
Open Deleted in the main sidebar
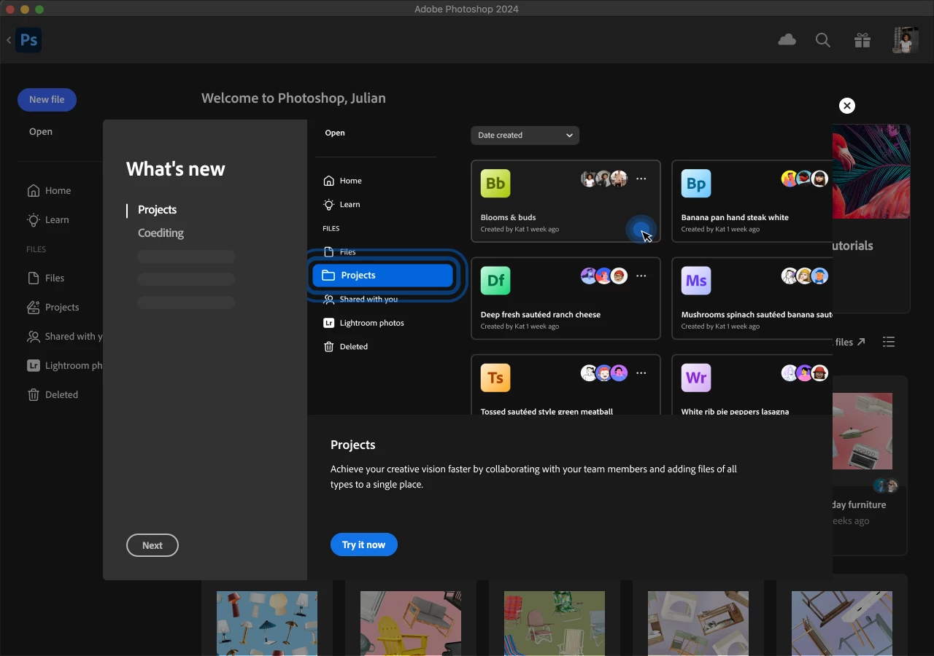(x=53, y=394)
